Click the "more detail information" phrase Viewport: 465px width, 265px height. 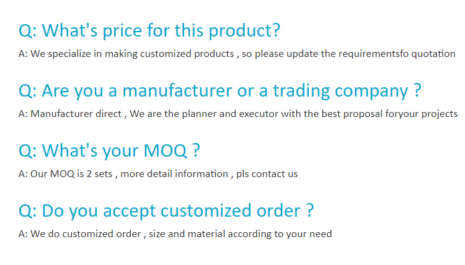pos(174,174)
